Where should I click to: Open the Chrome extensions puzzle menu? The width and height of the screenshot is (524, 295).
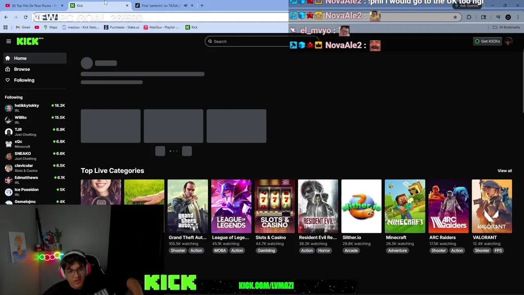pos(469,17)
